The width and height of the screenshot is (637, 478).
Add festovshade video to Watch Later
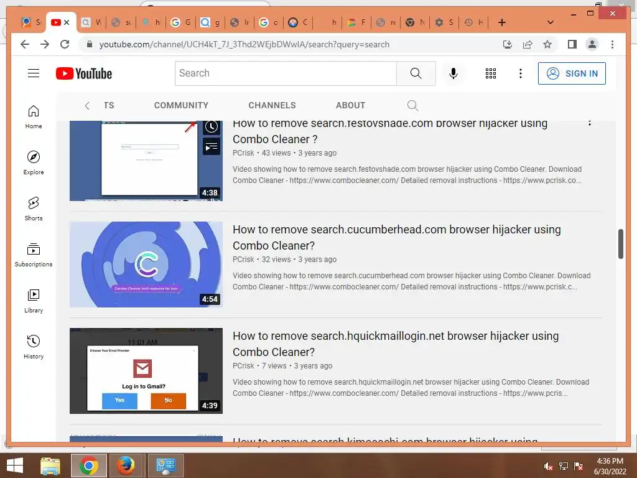[x=212, y=126]
